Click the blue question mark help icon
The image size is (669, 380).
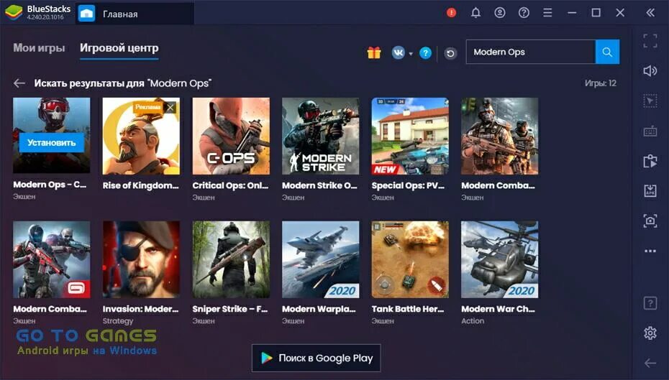pyautogui.click(x=425, y=53)
